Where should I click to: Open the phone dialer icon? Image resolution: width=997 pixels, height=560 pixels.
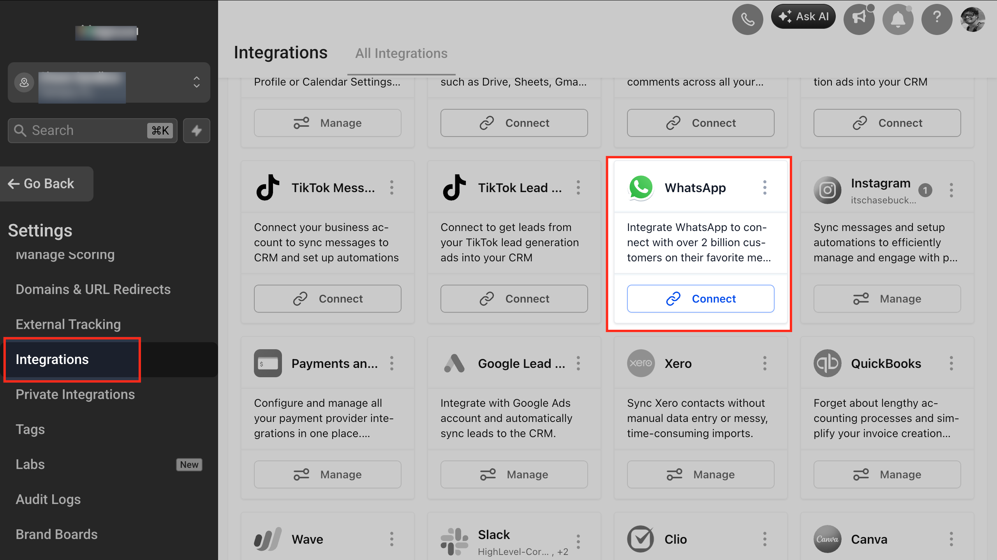tap(747, 19)
